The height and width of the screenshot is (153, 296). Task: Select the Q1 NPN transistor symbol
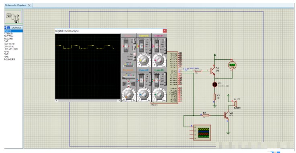213,71
